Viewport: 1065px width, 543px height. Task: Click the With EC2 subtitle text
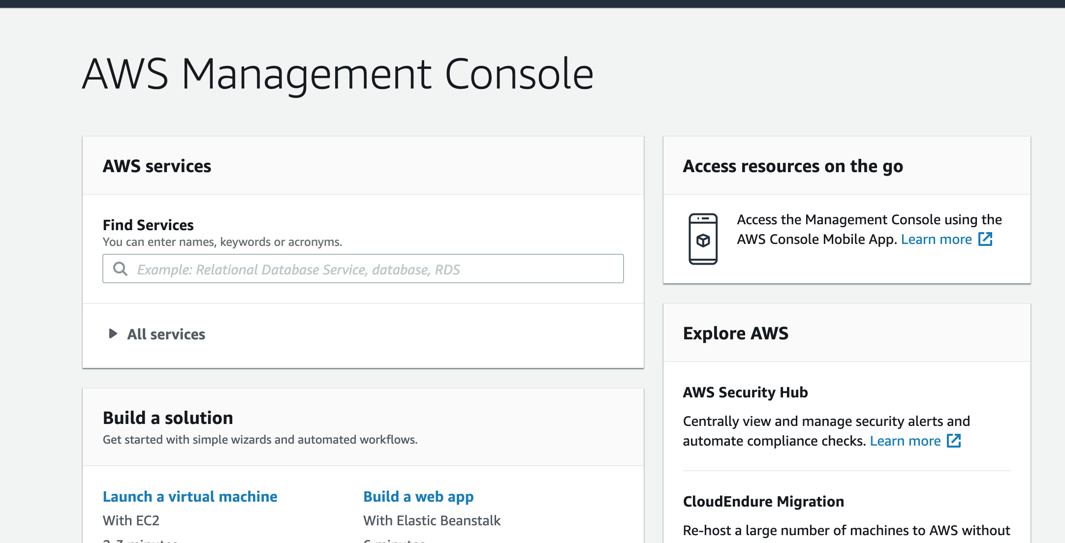tap(131, 520)
